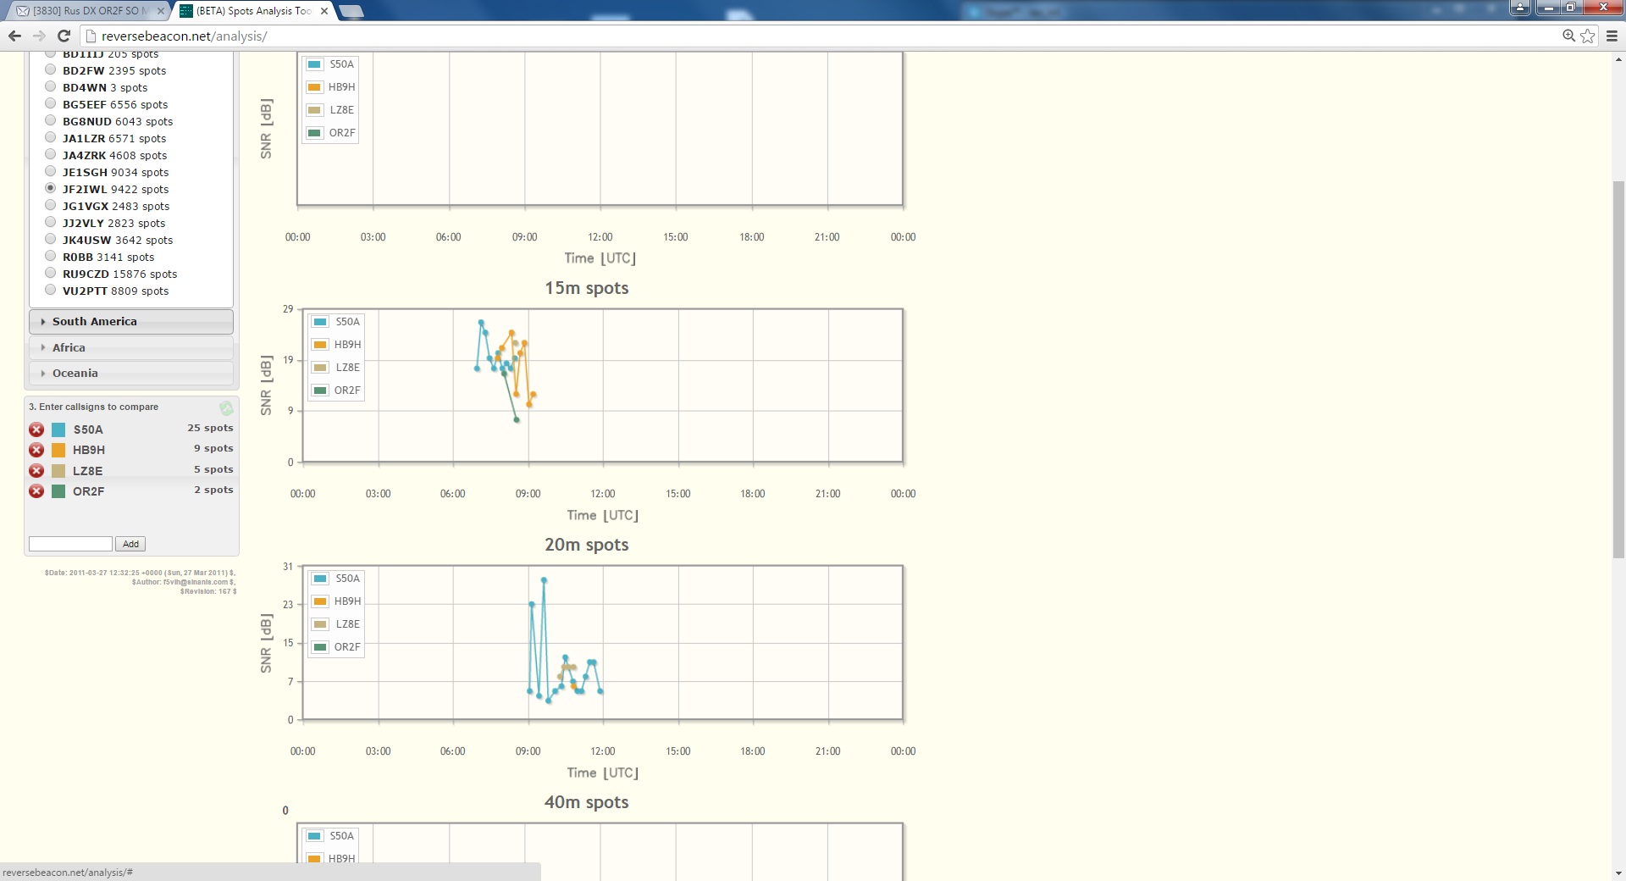Viewport: 1626px width, 881px height.
Task: Remove S50A callsign with red X icon
Action: (36, 429)
